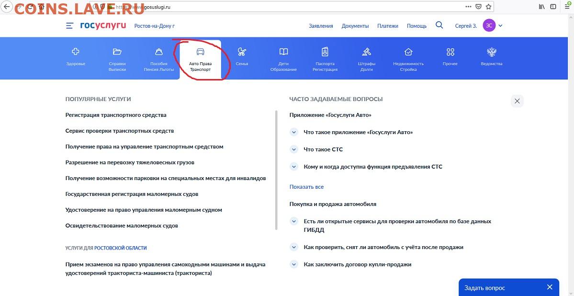Screen dimensions: 574x296
Task: Open Регистрация транспортного средства
Action: [116, 115]
